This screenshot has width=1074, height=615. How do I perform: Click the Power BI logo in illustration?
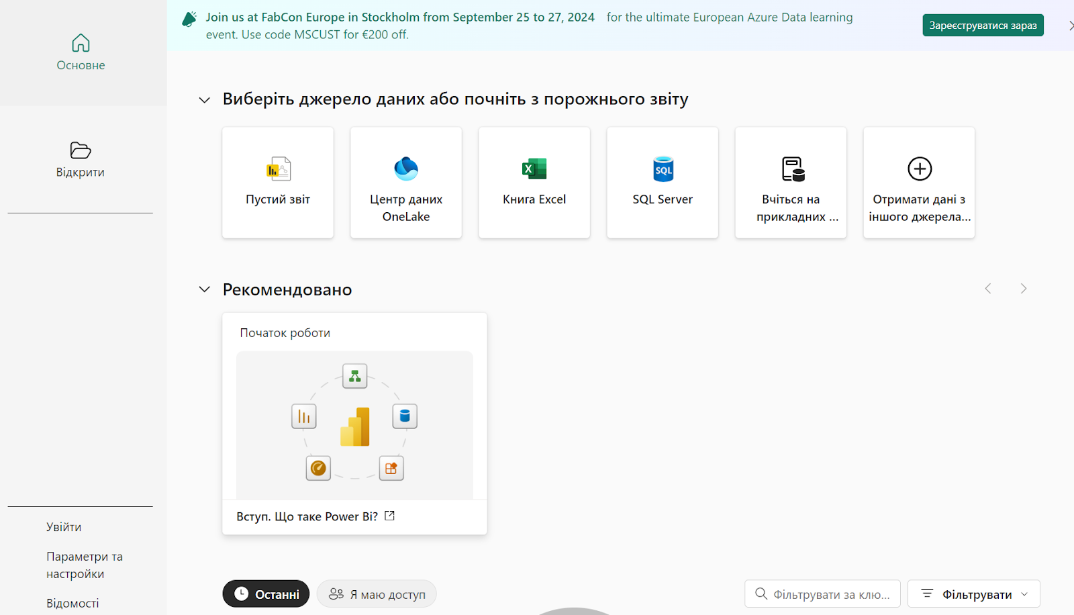coord(355,427)
